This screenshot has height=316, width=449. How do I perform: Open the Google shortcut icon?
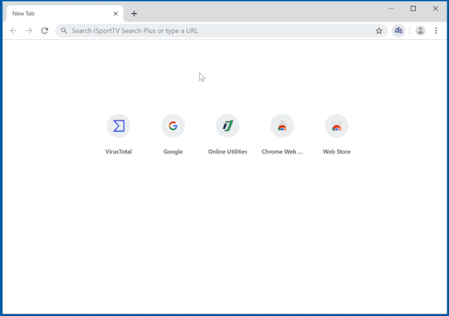coord(173,126)
